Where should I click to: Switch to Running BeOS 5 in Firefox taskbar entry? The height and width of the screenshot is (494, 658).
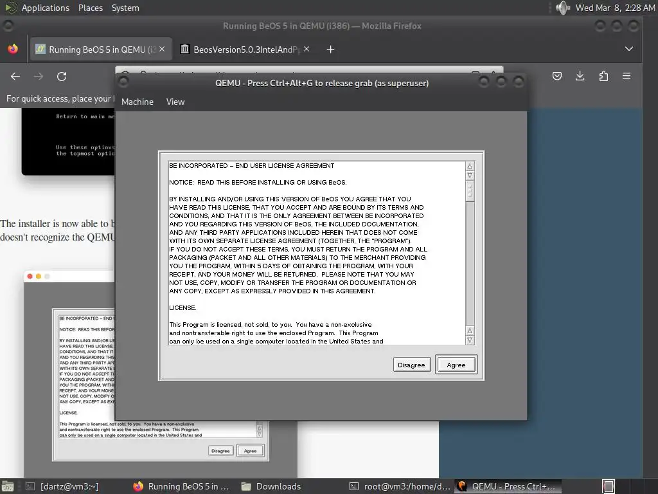click(x=181, y=486)
